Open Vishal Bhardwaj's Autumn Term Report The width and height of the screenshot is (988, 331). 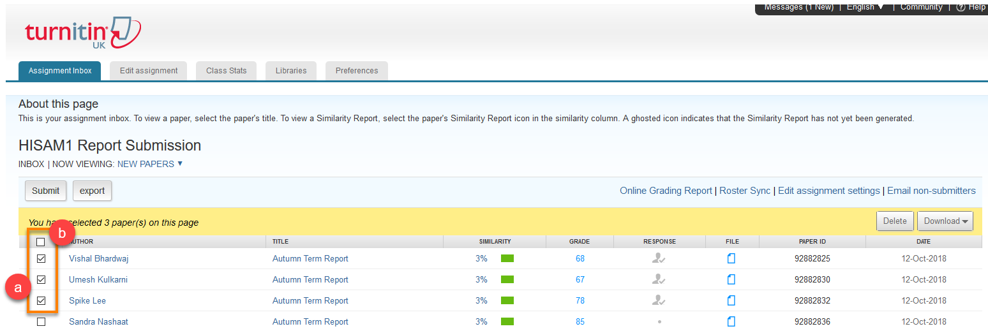click(310, 258)
